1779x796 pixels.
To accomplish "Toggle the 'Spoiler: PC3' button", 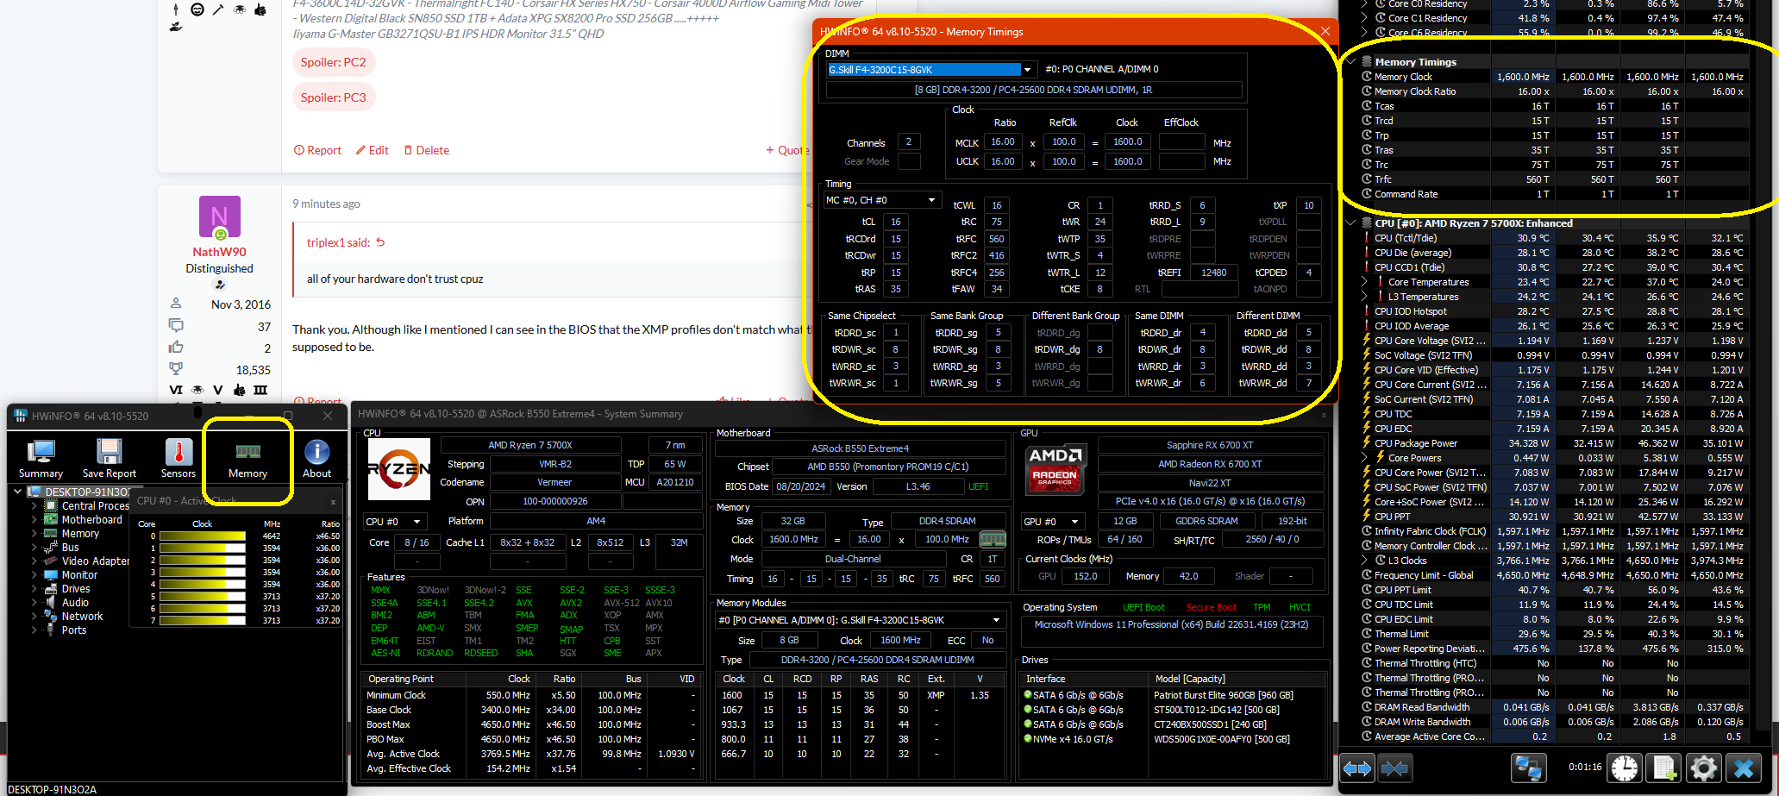I will pyautogui.click(x=333, y=97).
